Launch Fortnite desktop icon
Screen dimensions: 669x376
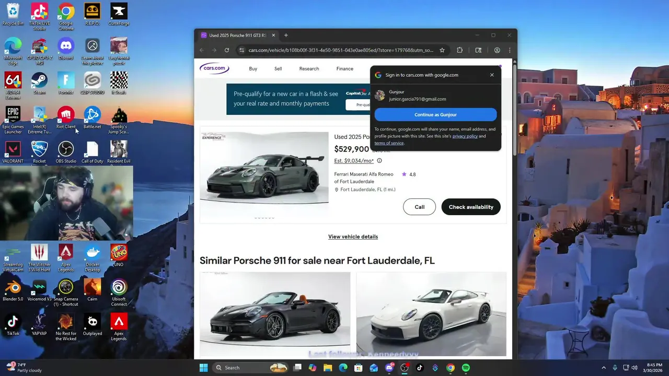coord(66,83)
